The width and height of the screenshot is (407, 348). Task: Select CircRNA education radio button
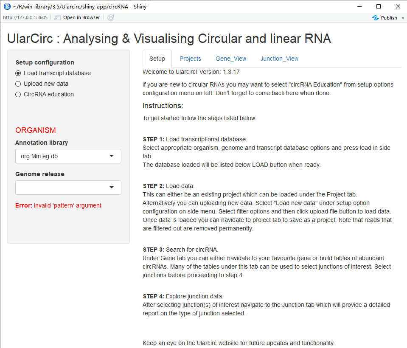(x=18, y=94)
